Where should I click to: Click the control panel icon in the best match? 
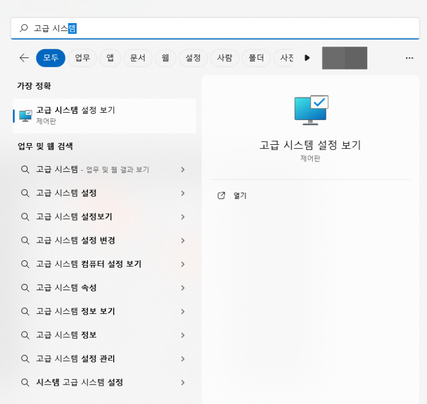point(25,116)
